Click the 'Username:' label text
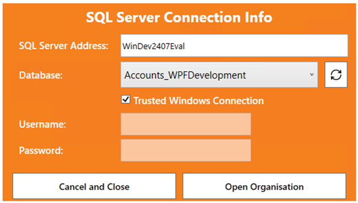Screen dimensions: 358x203 coord(42,124)
